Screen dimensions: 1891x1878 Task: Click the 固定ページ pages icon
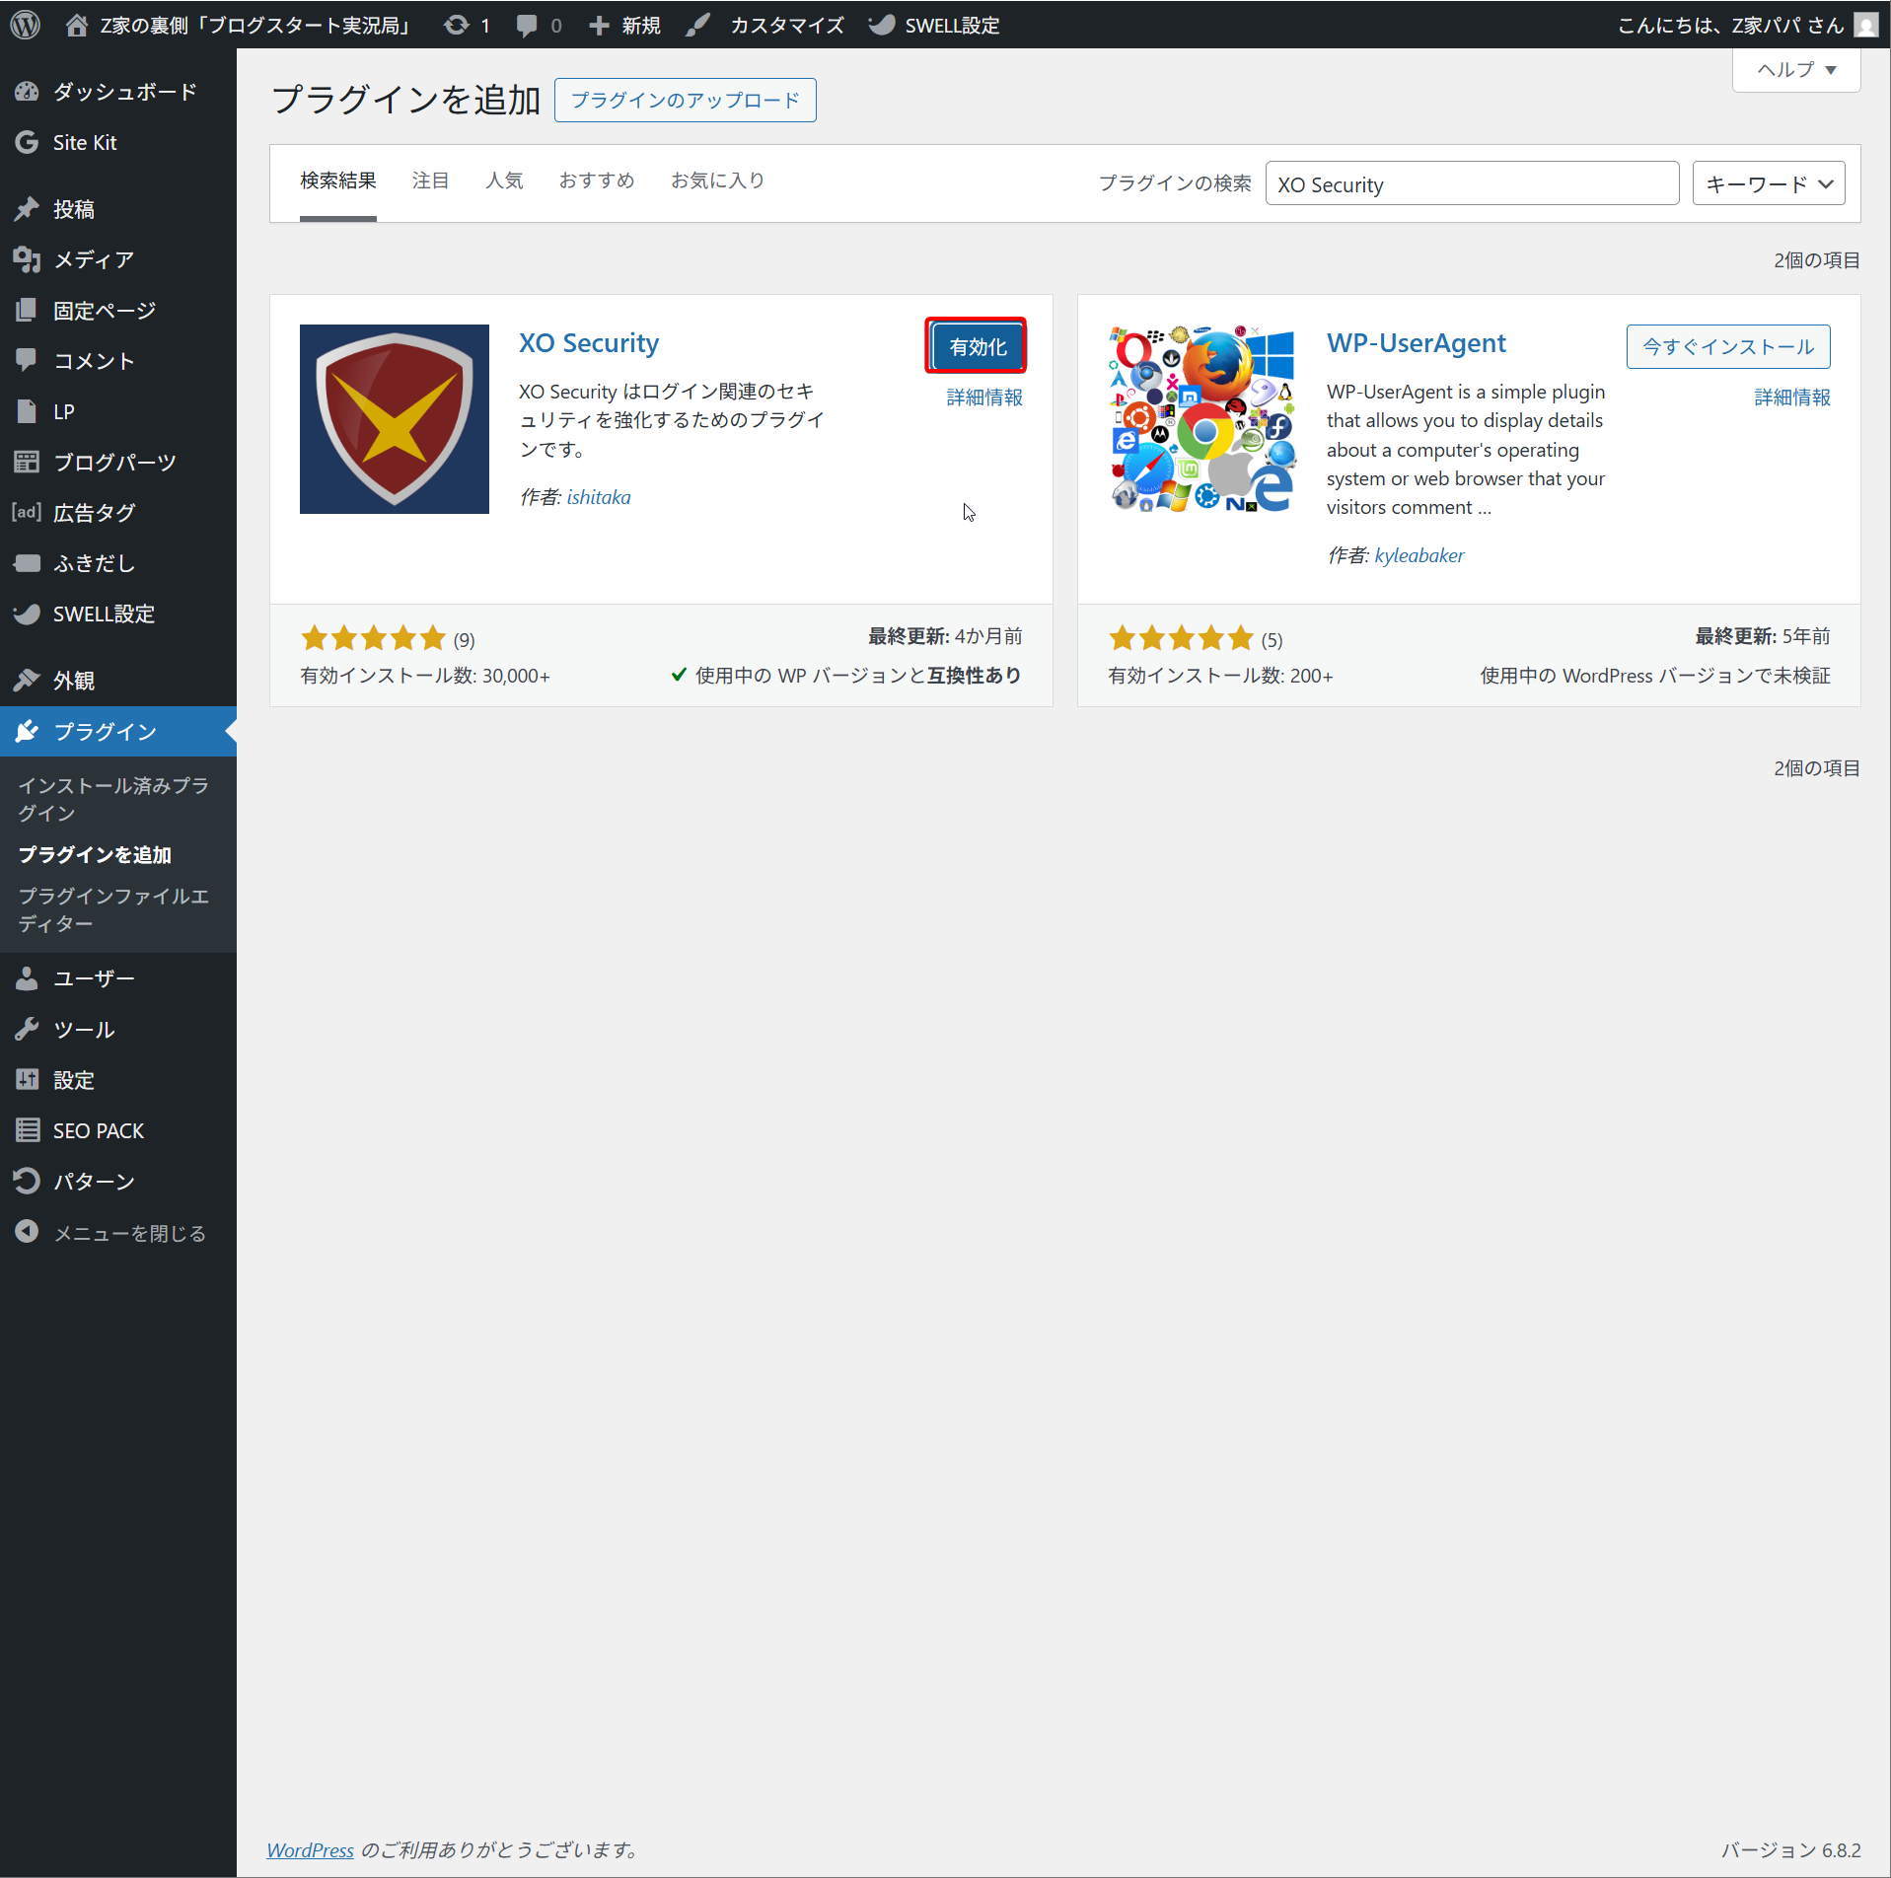pyautogui.click(x=27, y=310)
